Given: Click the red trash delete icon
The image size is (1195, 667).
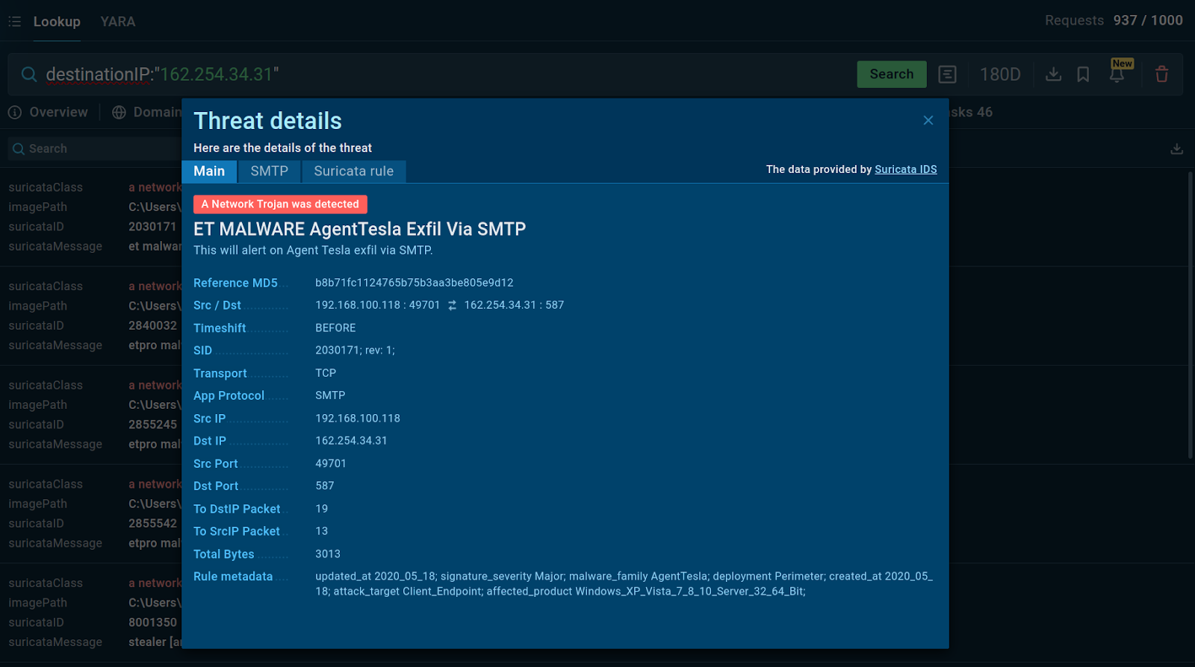Looking at the screenshot, I should click(x=1161, y=74).
